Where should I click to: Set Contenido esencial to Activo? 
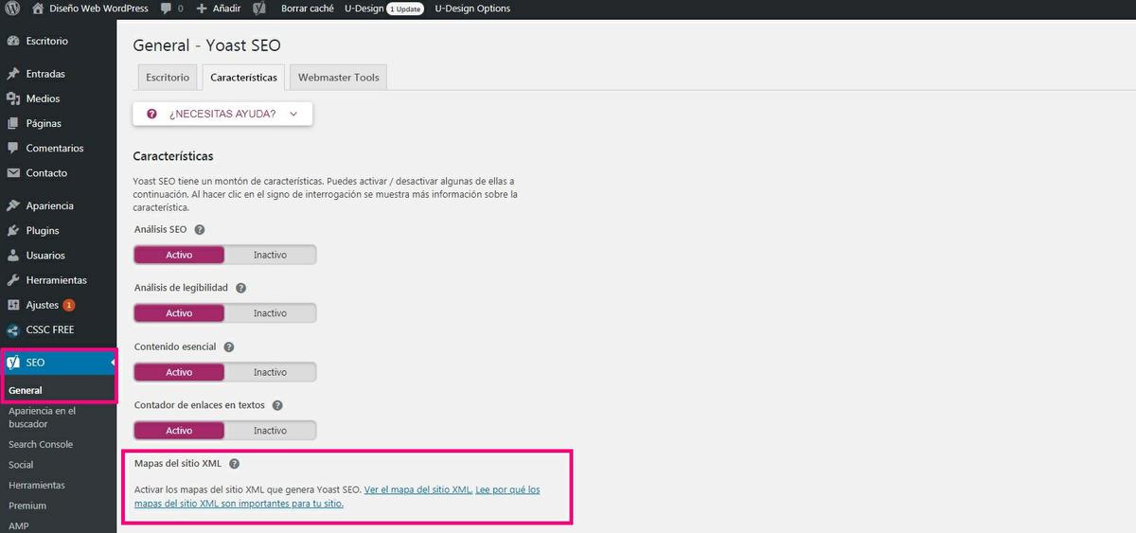click(179, 372)
